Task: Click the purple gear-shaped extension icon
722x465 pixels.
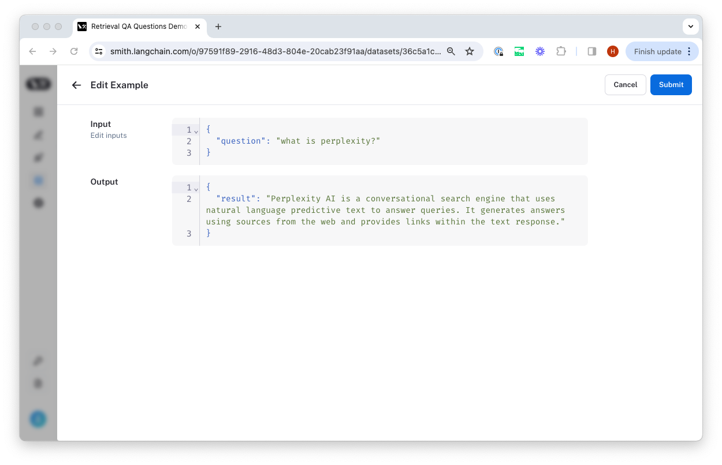Action: coord(540,51)
